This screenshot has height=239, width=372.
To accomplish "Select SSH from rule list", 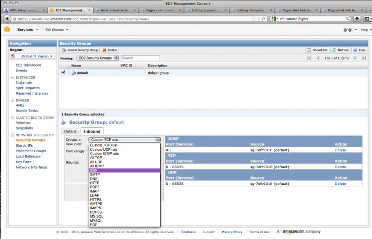I will [x=125, y=171].
